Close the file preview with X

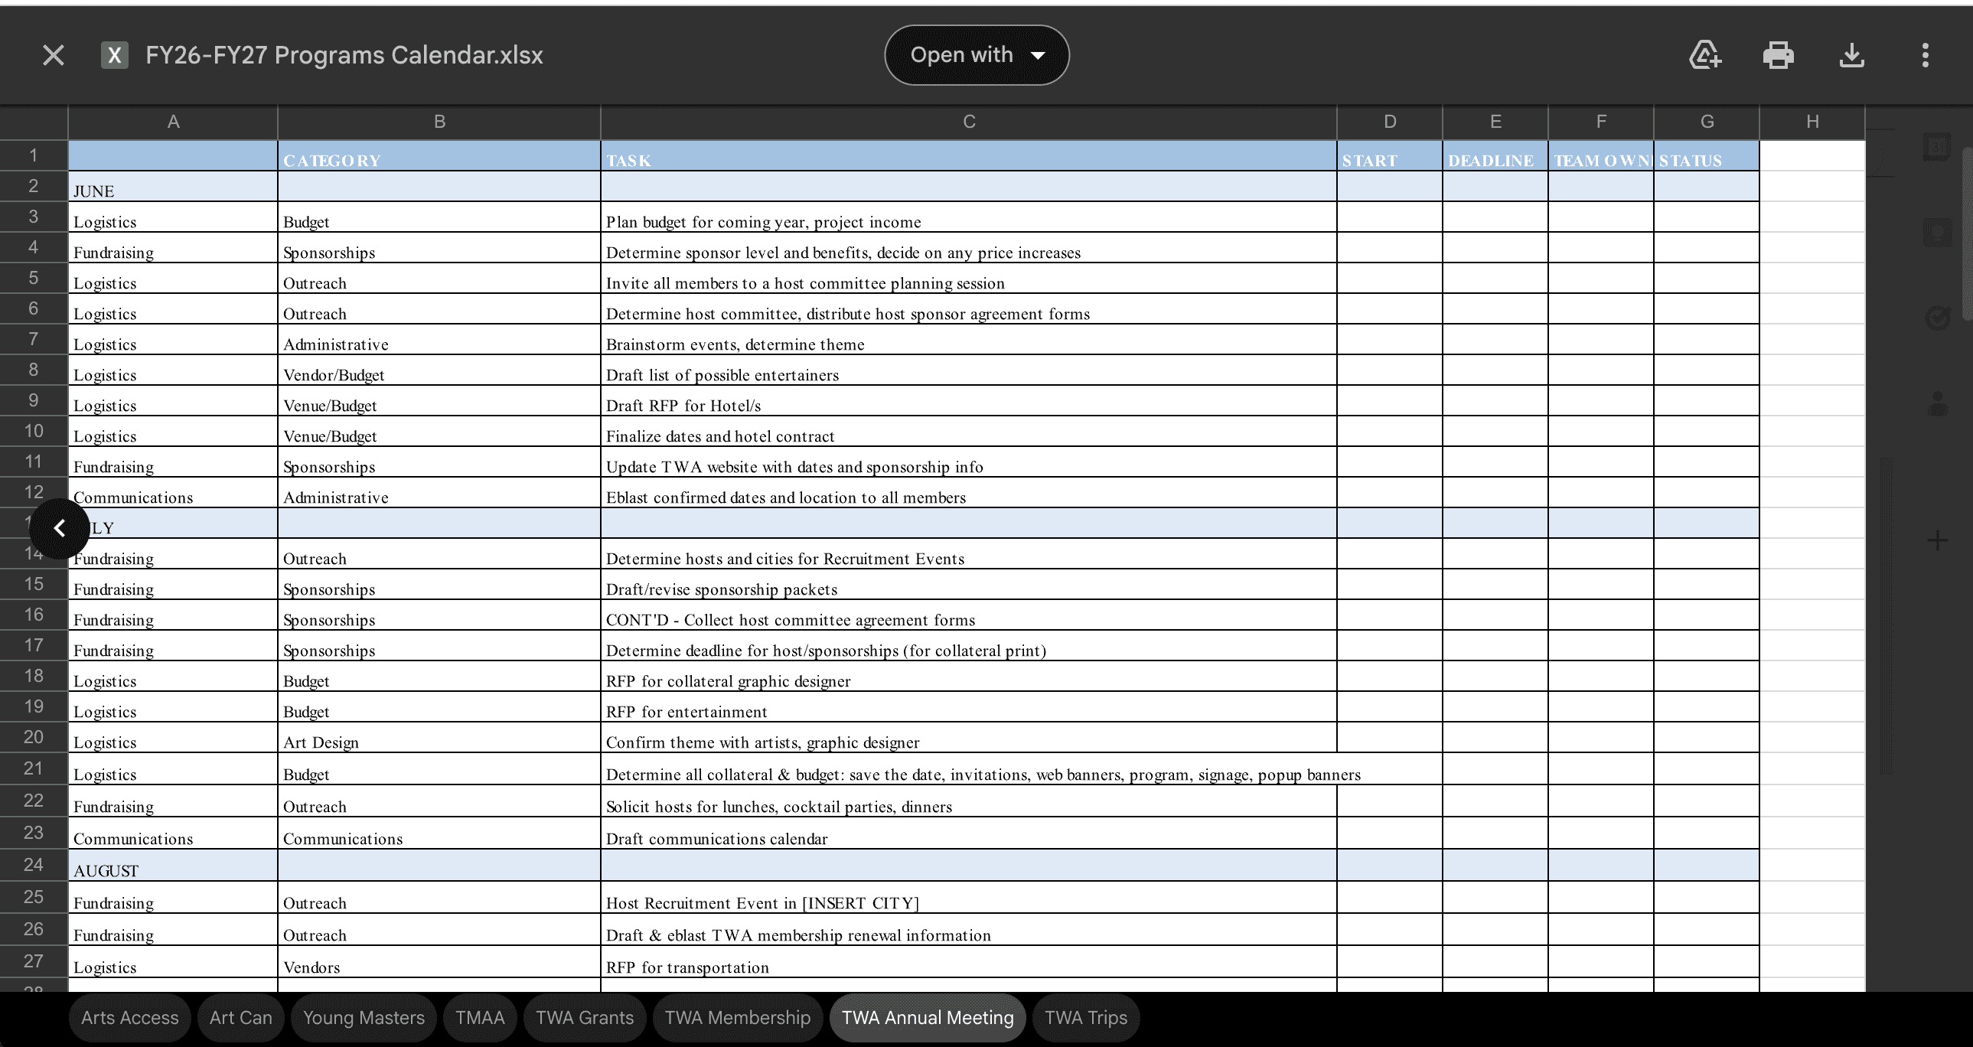53,55
